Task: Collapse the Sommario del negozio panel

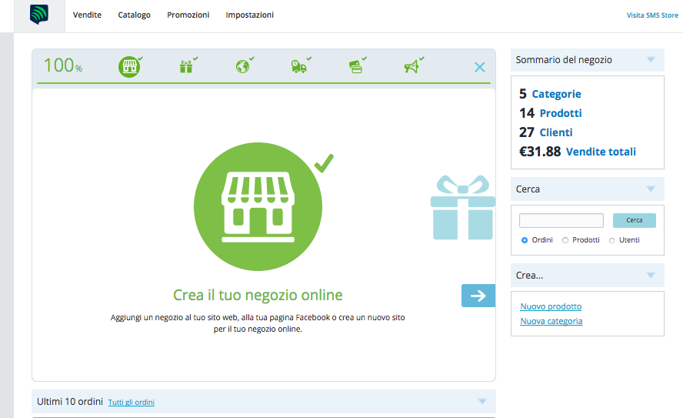Action: [651, 60]
